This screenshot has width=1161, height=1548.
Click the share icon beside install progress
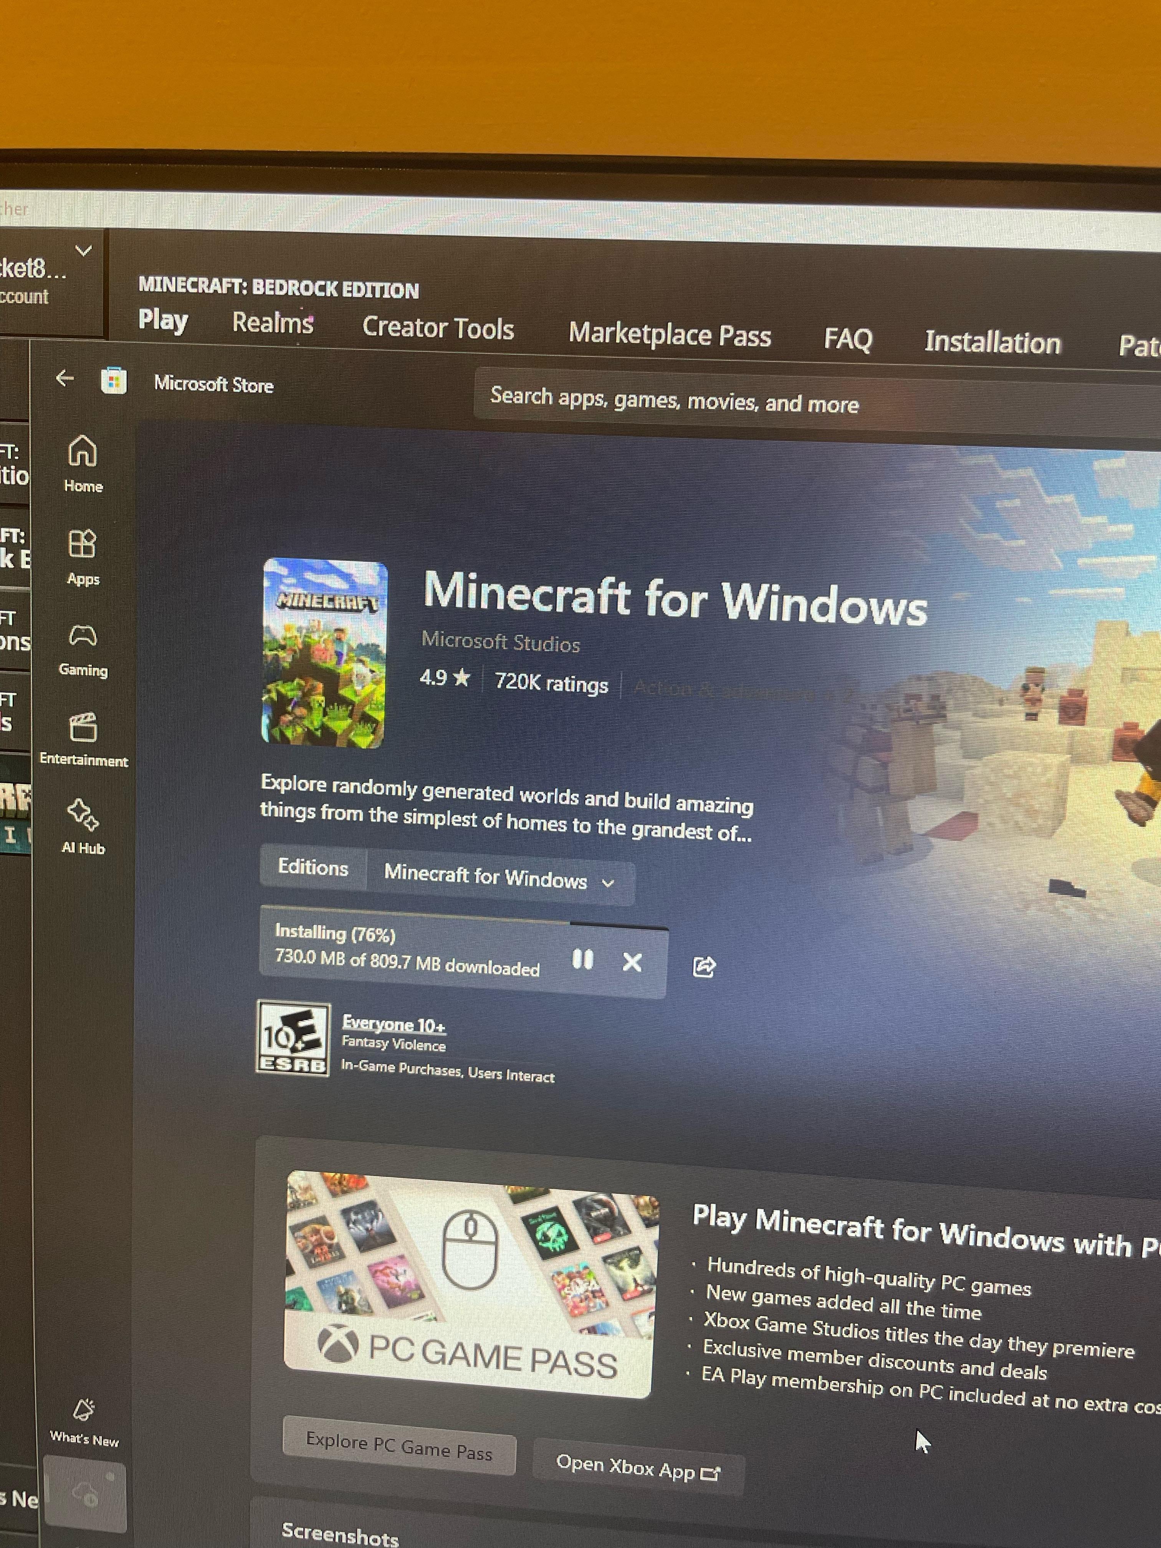pyautogui.click(x=703, y=966)
